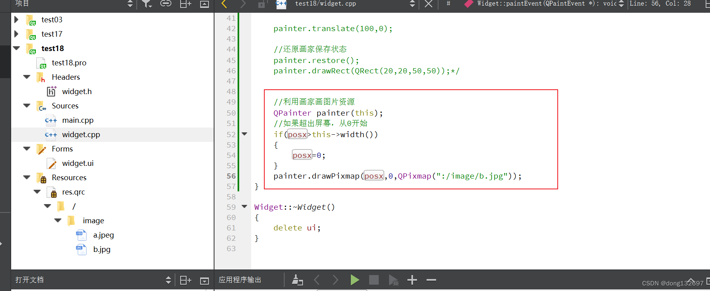Collapse the test18 project

16,48
